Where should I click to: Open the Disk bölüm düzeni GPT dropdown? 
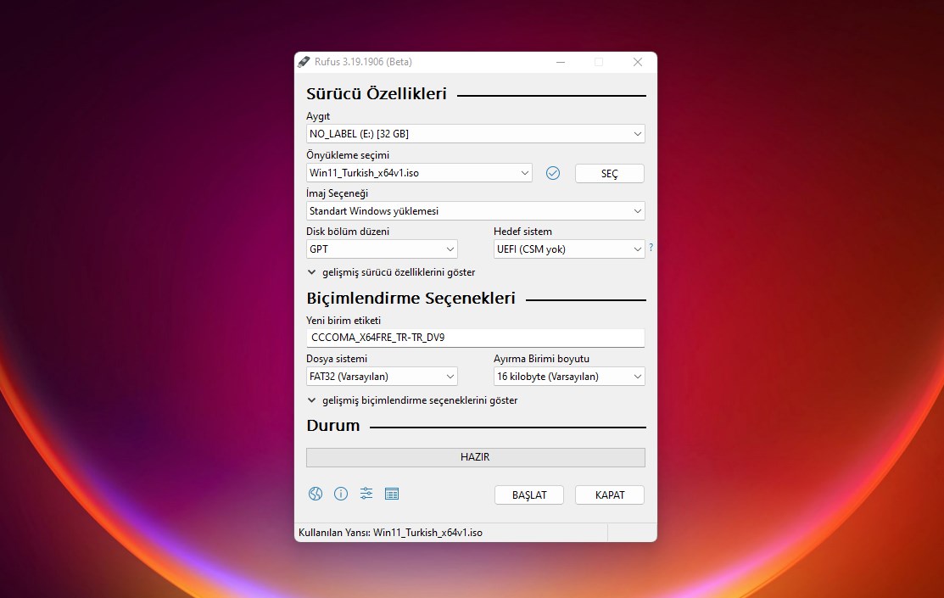click(x=382, y=249)
